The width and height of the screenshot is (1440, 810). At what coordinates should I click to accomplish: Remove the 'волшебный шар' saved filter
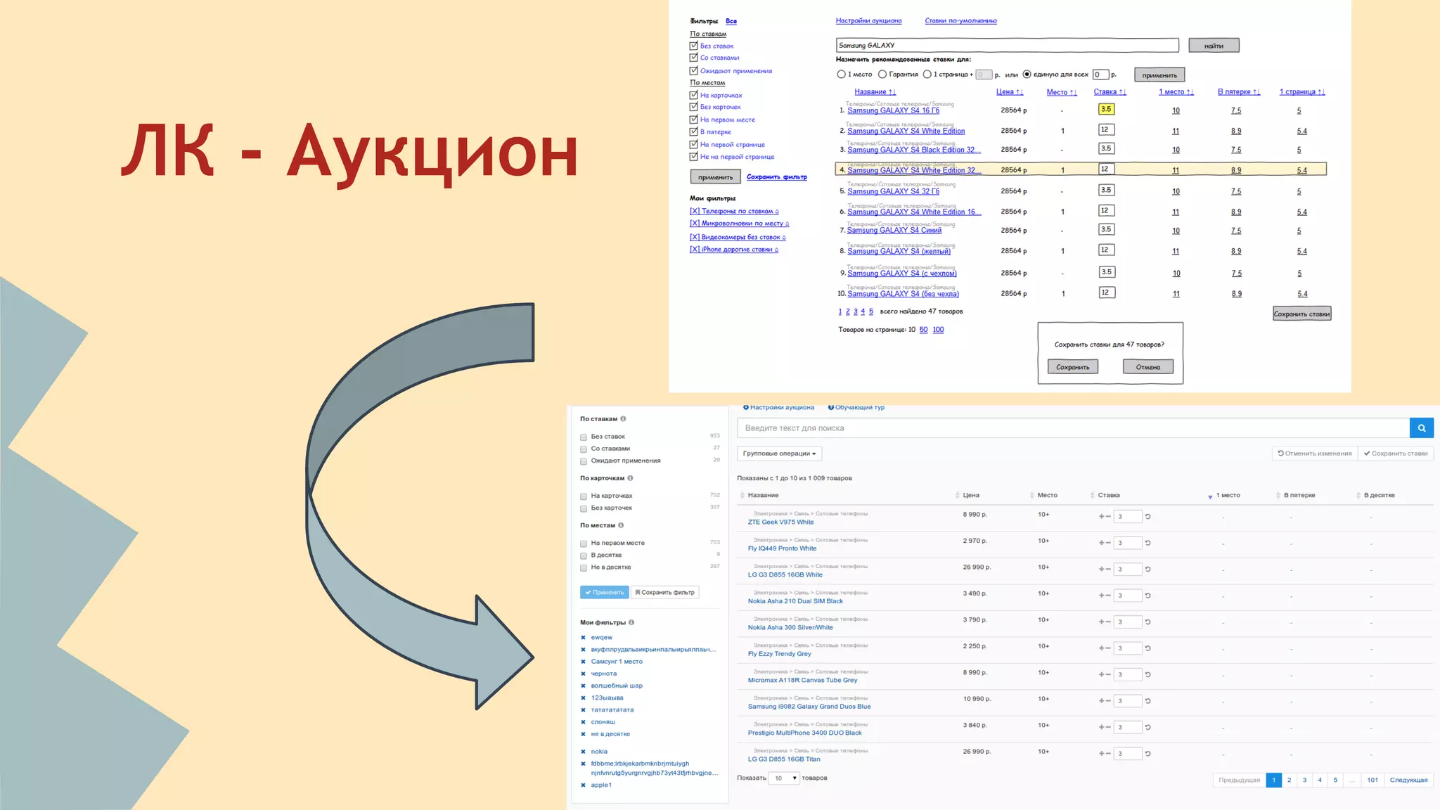[583, 686]
